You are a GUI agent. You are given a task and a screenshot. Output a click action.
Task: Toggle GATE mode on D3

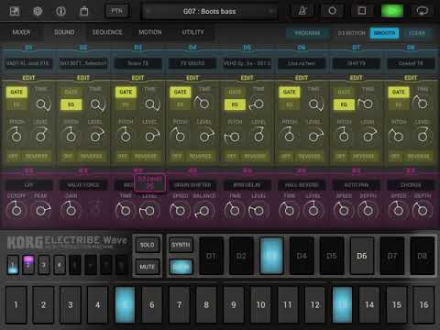(126, 92)
